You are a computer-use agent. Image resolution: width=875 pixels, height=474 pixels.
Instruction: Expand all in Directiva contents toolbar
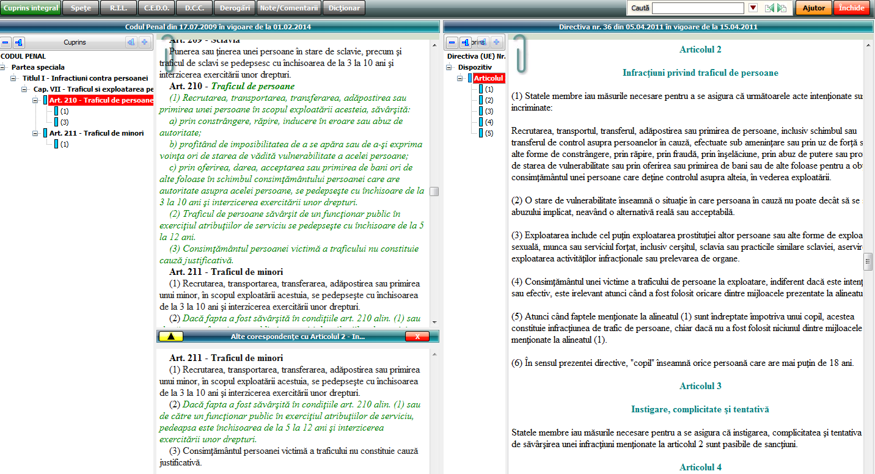pyautogui.click(x=497, y=43)
